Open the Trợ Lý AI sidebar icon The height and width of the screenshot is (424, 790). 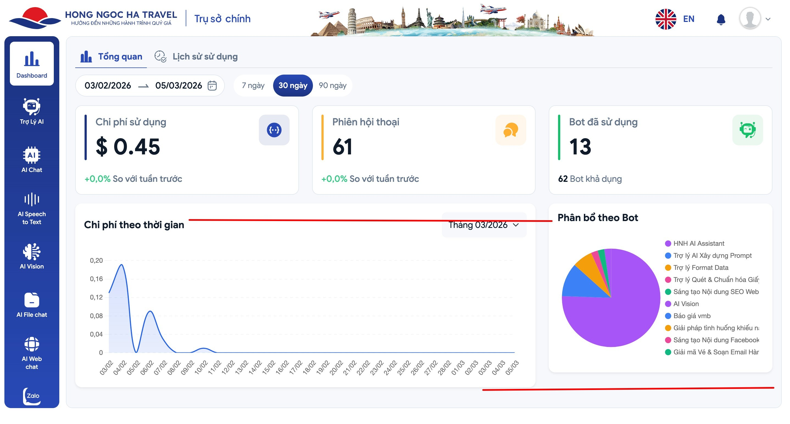[x=32, y=111]
